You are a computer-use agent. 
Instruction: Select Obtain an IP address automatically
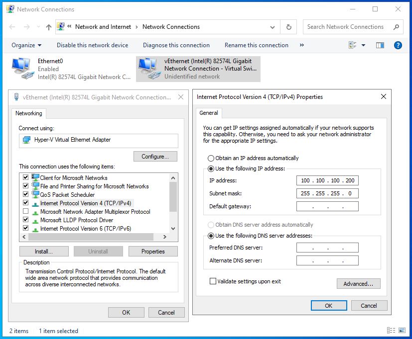[x=211, y=159]
